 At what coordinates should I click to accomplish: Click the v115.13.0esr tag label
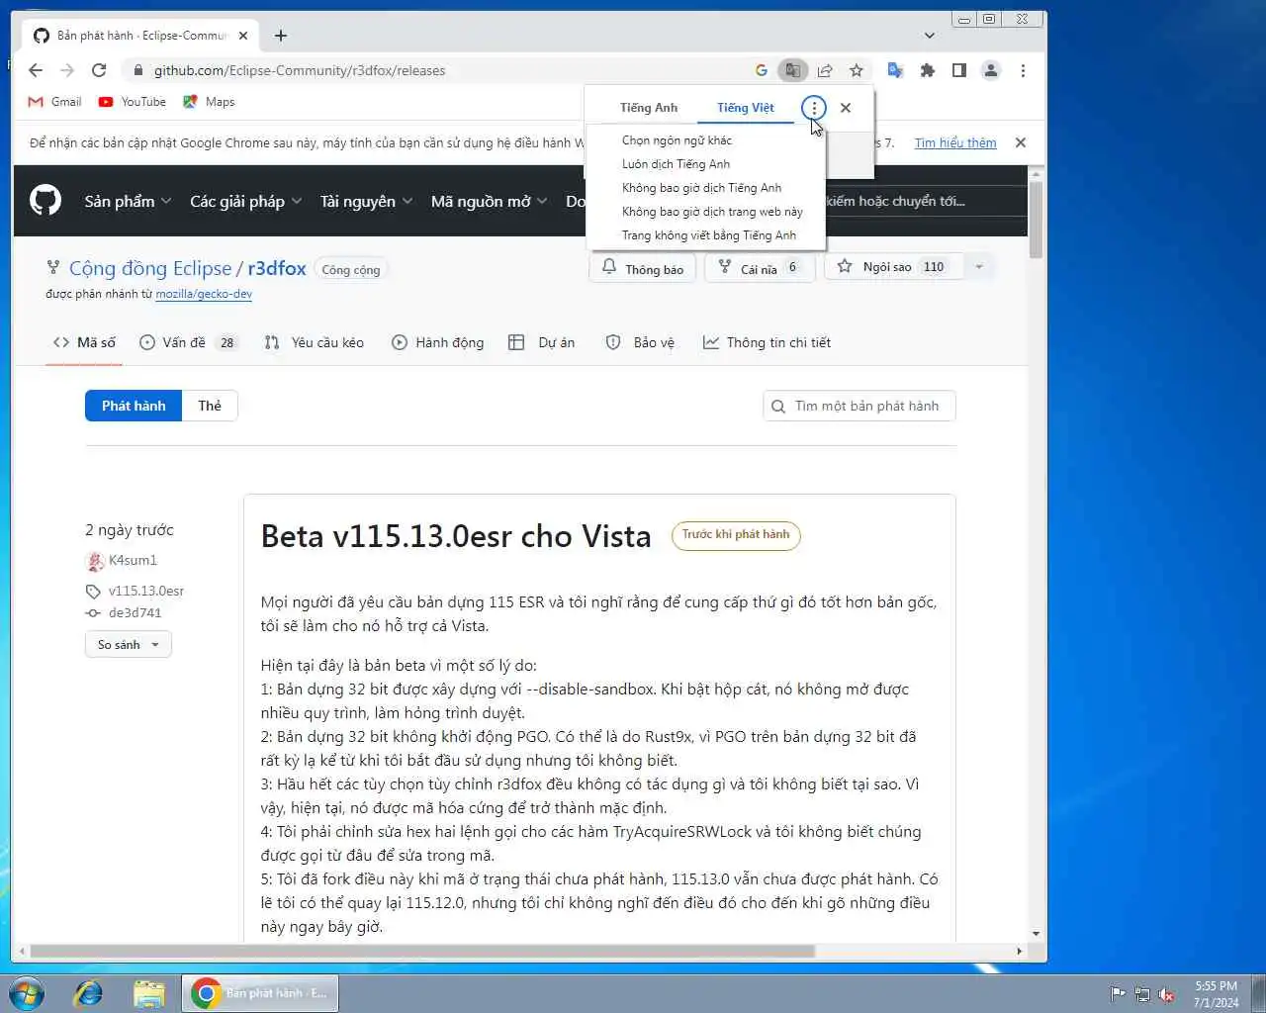(x=146, y=591)
